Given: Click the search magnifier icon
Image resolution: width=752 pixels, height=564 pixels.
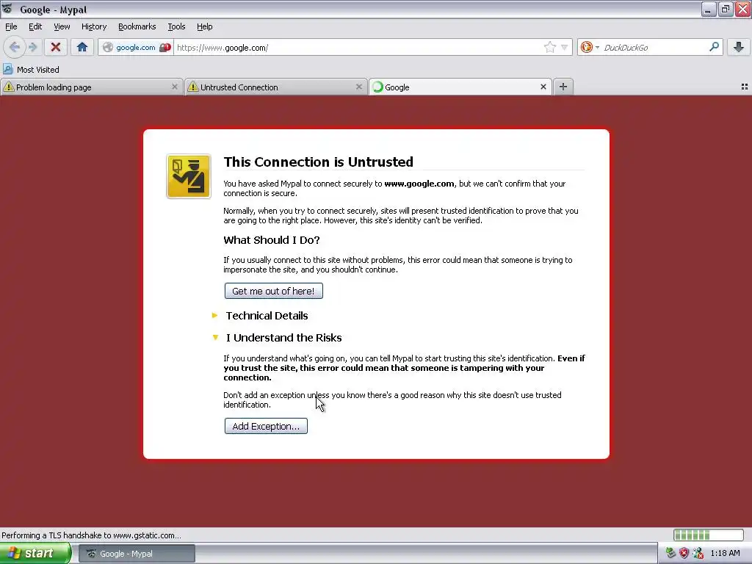Looking at the screenshot, I should (x=714, y=47).
